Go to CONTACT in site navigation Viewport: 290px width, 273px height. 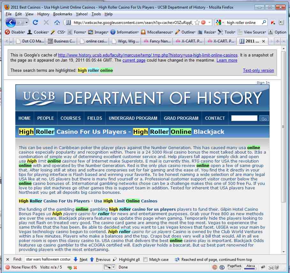(x=215, y=118)
